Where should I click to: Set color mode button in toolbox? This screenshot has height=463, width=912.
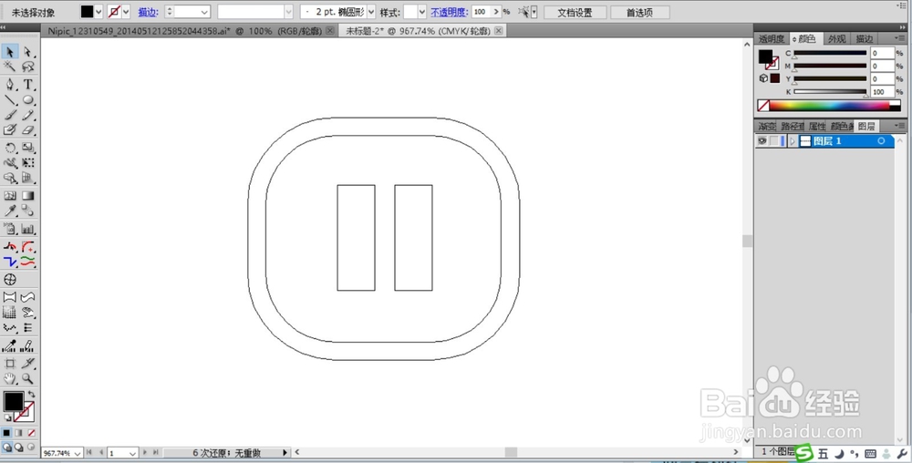[x=6, y=433]
